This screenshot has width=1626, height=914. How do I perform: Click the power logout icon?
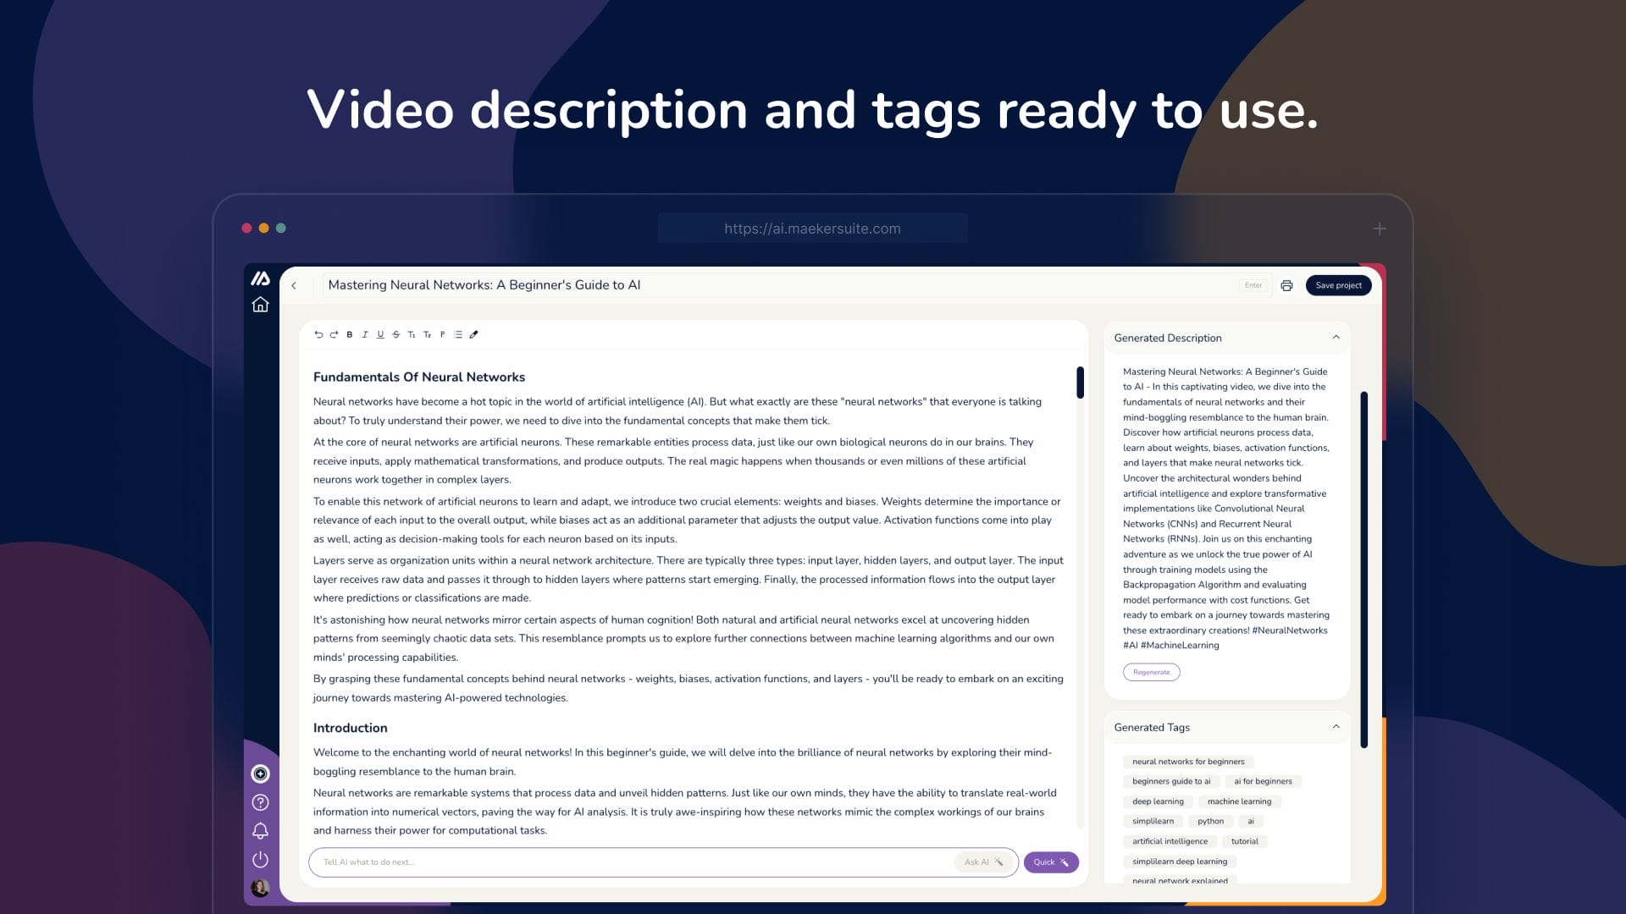[260, 859]
